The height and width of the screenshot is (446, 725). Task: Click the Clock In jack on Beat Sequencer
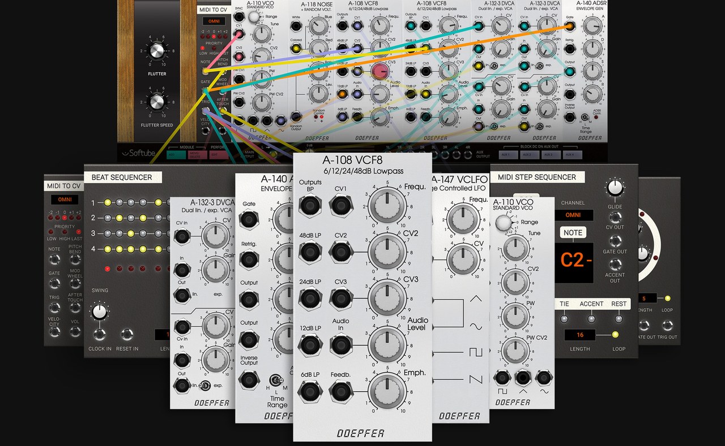[100, 334]
